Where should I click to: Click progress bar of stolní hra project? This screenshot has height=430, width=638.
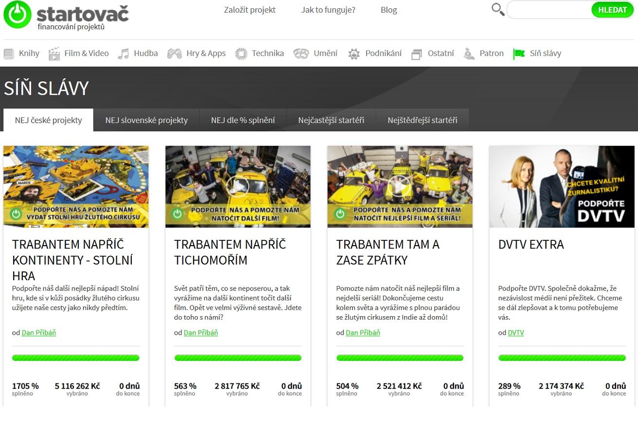point(76,358)
